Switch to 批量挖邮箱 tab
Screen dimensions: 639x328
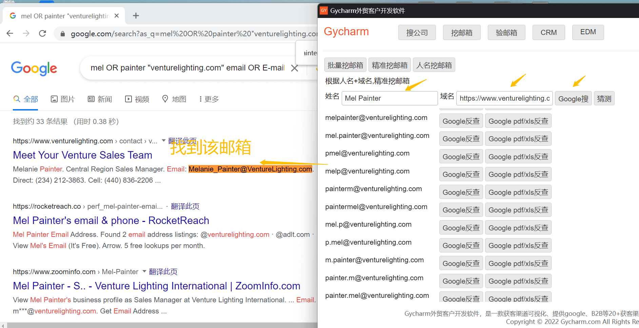345,65
